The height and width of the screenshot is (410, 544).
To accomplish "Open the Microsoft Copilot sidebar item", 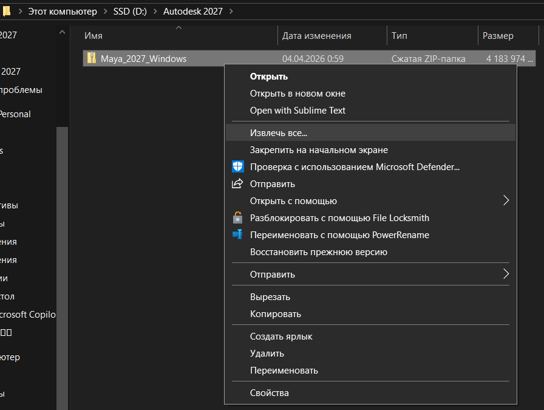I will pos(27,315).
